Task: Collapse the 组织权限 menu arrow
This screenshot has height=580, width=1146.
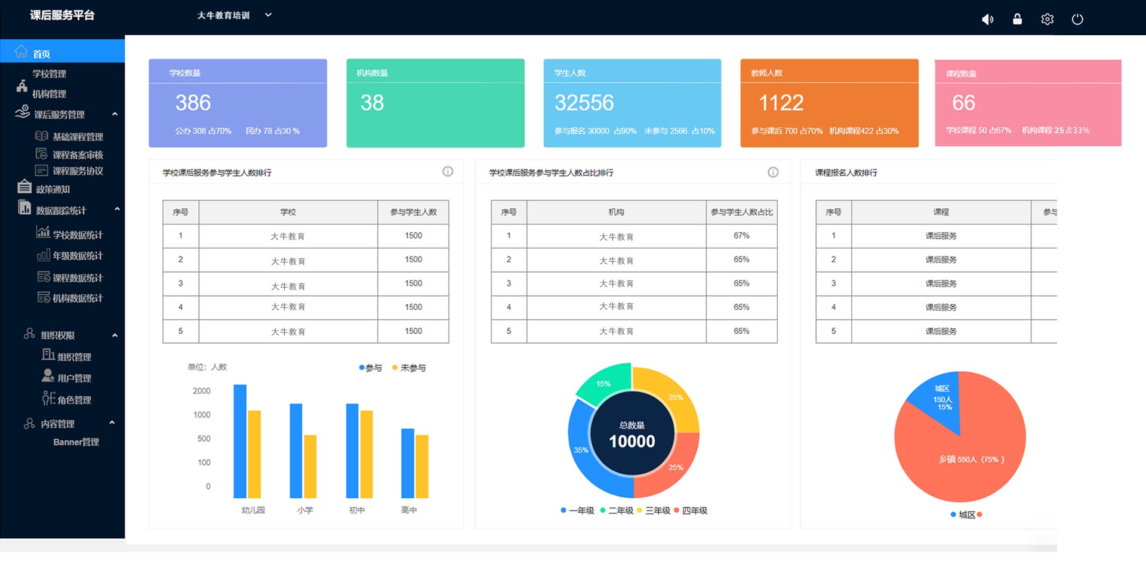Action: click(115, 335)
